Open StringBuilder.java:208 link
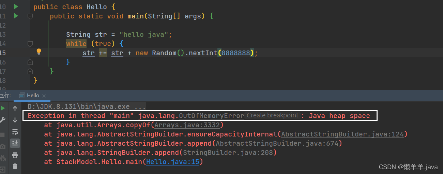The width and height of the screenshot is (443, 174). pos(228,153)
